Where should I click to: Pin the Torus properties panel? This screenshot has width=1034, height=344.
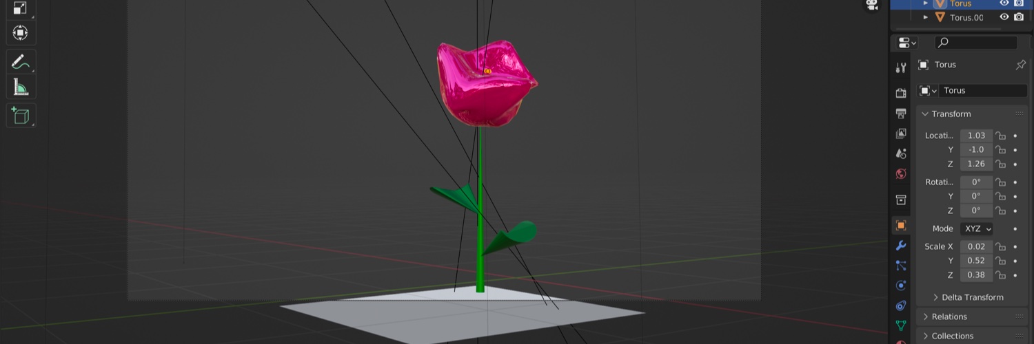click(x=1021, y=65)
